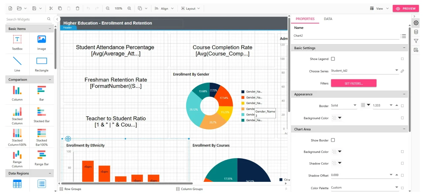Click the send-to-back order icon

coord(140,8)
